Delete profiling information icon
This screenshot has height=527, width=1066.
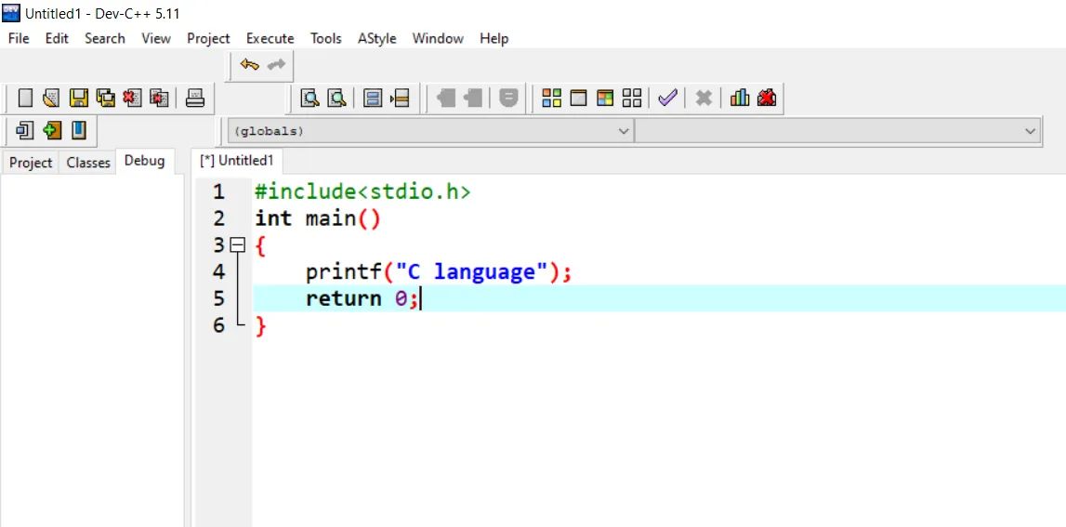pyautogui.click(x=766, y=99)
